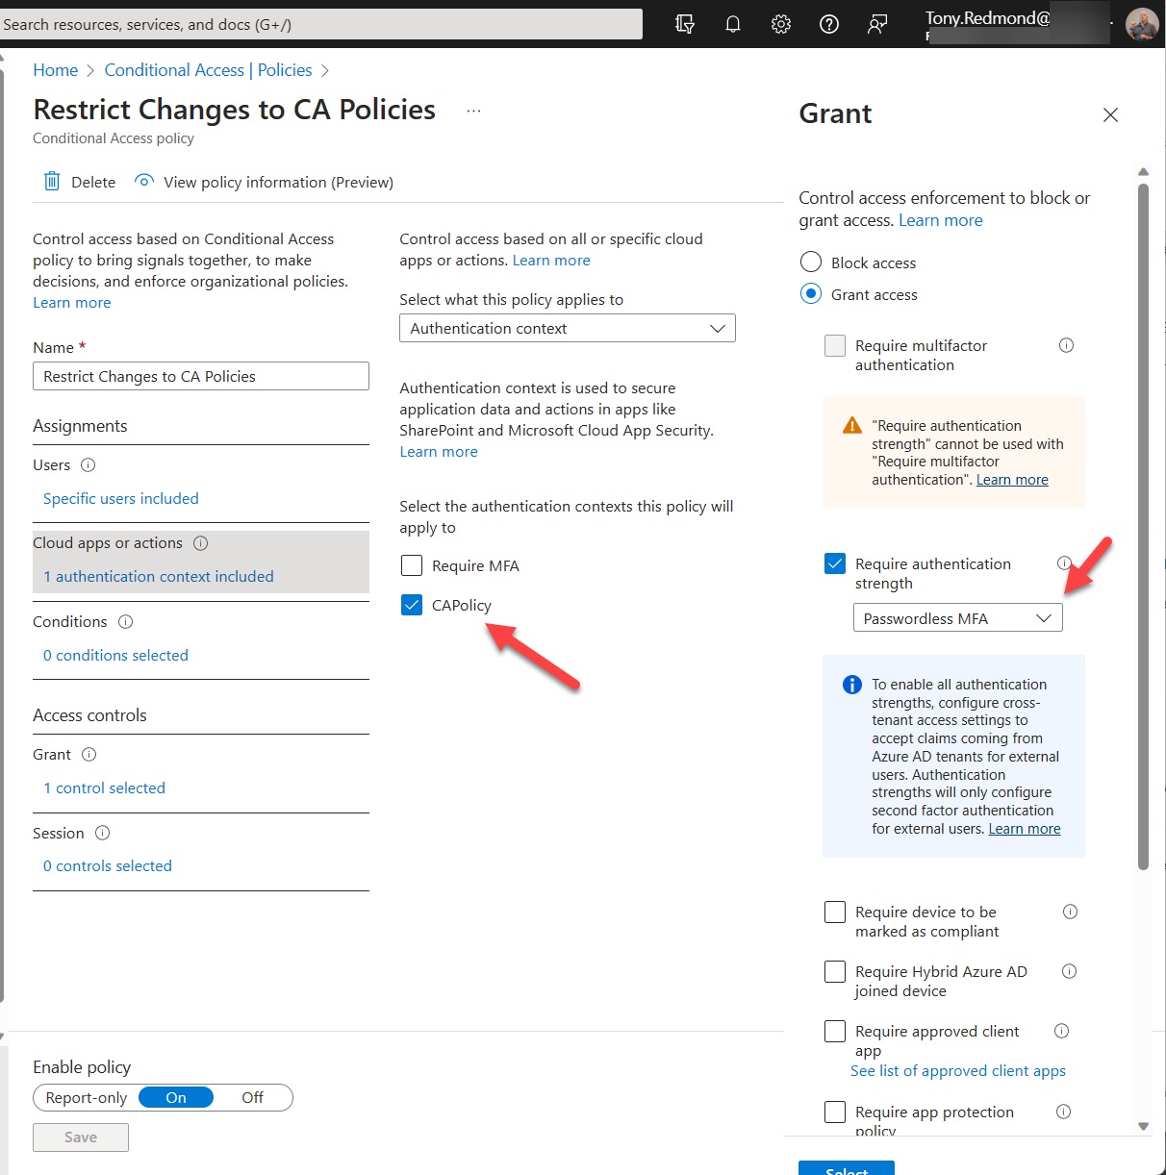Open the Passwordless MFA strength dropdown
Viewport: 1166px width, 1175px height.
coord(957,618)
